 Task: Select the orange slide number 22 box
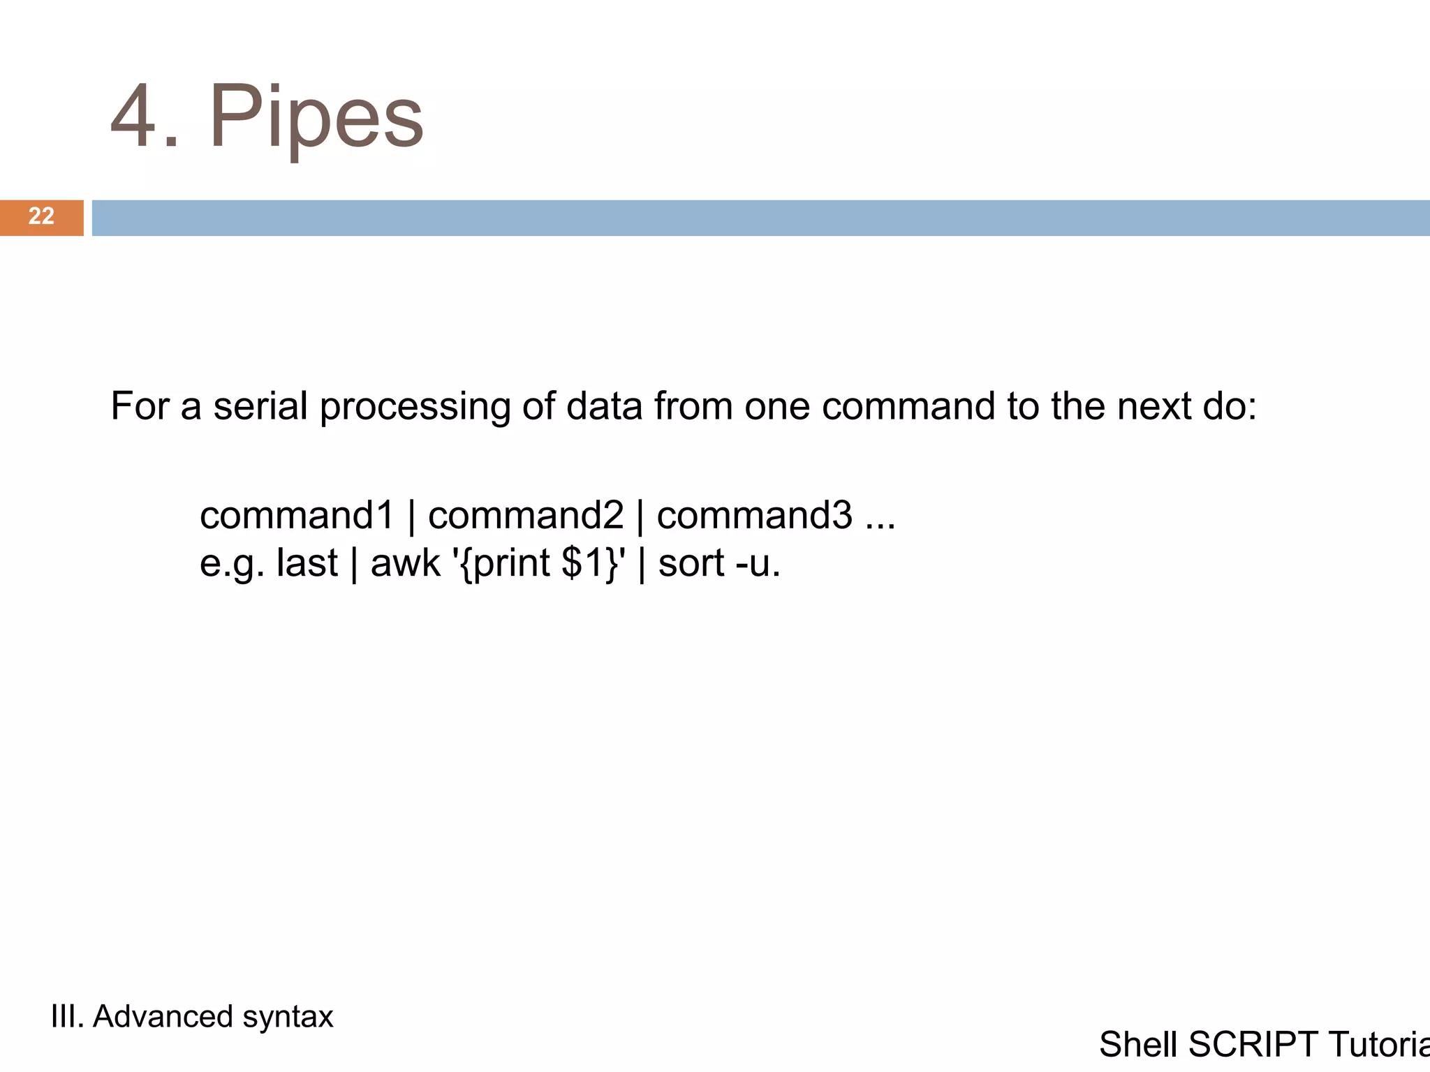coord(42,217)
